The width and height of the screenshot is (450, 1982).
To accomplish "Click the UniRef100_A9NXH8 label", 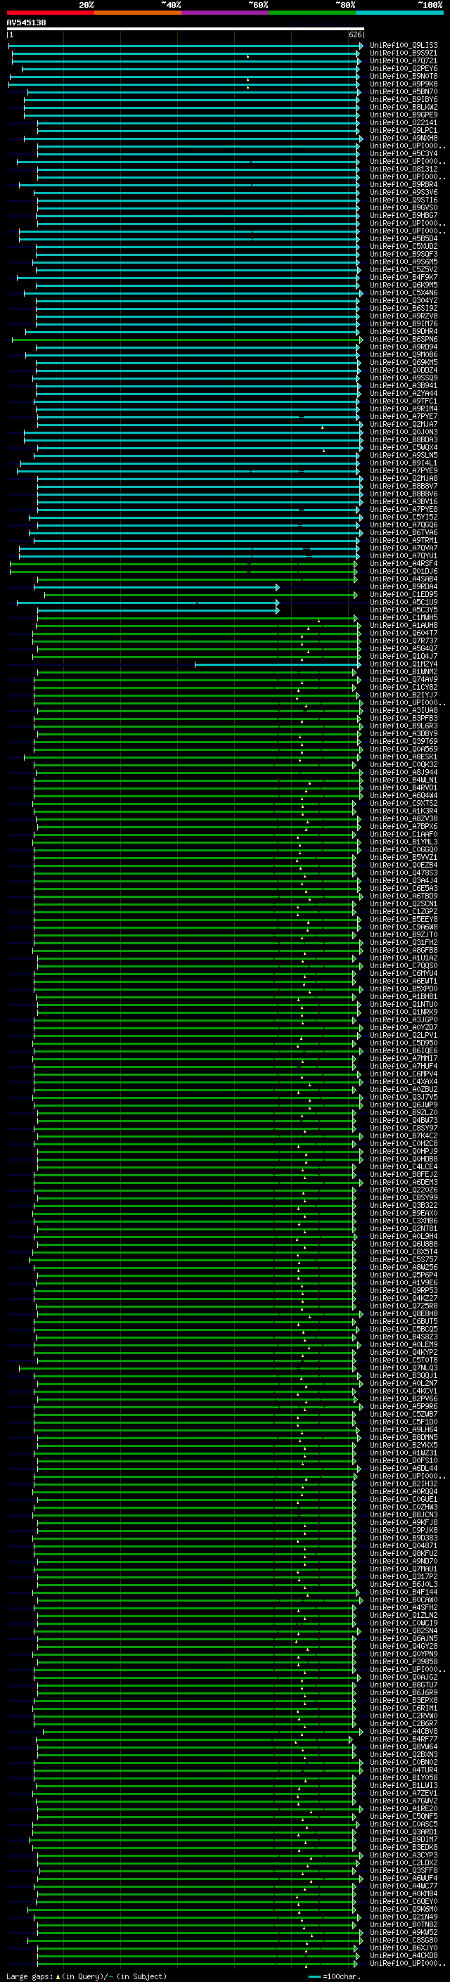I will (404, 138).
